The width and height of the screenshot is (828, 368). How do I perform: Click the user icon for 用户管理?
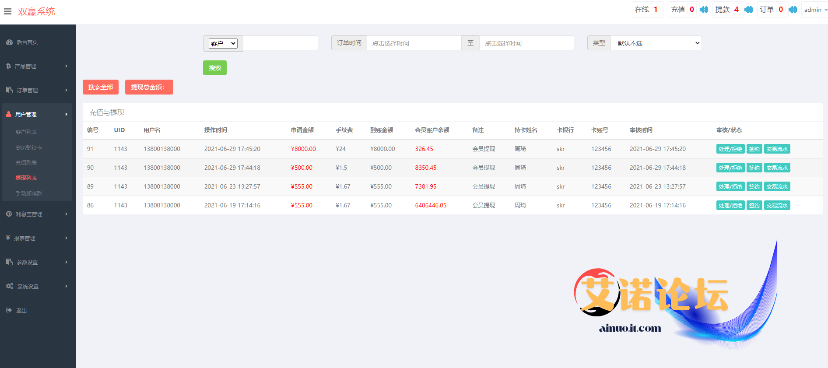pos(9,114)
